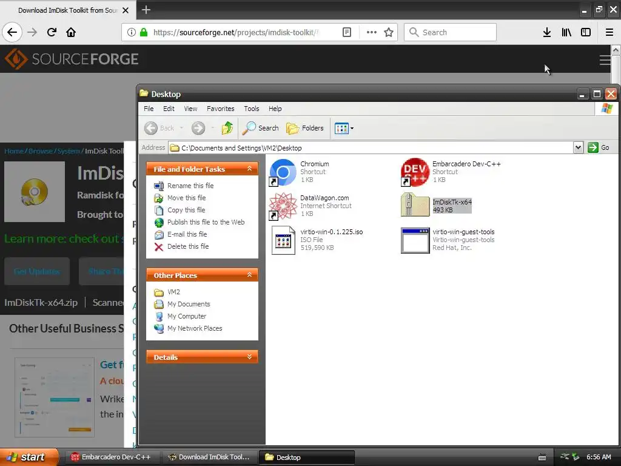Collapse File and Folder Tasks panel
The image size is (621, 466).
(x=249, y=169)
